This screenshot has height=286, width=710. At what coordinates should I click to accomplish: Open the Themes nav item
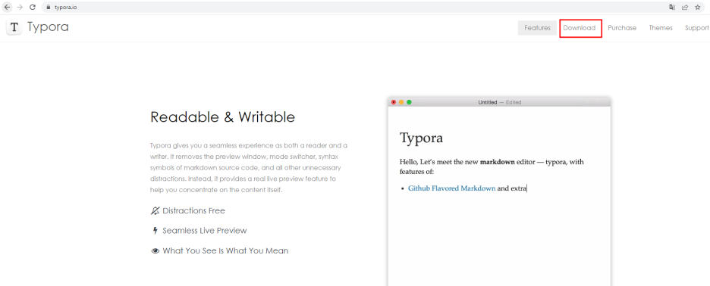pyautogui.click(x=661, y=28)
